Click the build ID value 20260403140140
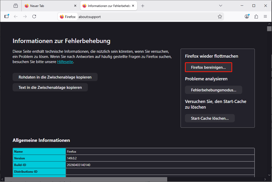This screenshot has width=272, height=182. click(x=79, y=165)
